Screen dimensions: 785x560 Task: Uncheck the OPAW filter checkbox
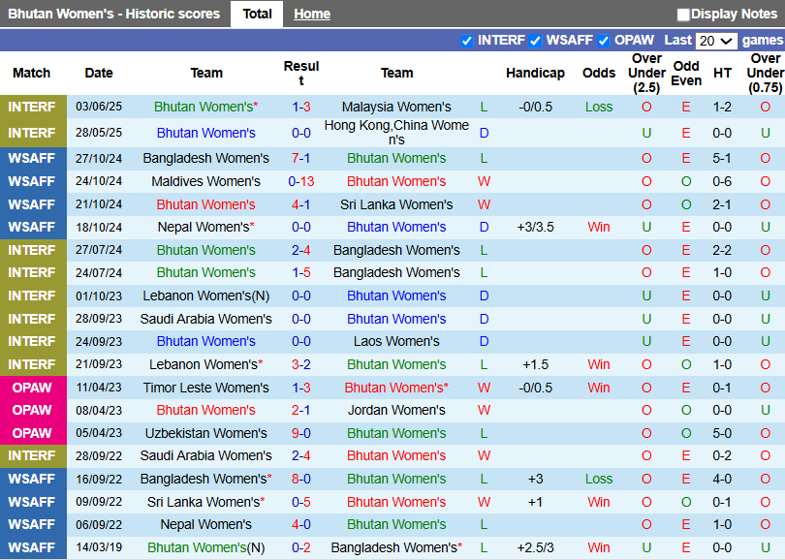pyautogui.click(x=604, y=41)
